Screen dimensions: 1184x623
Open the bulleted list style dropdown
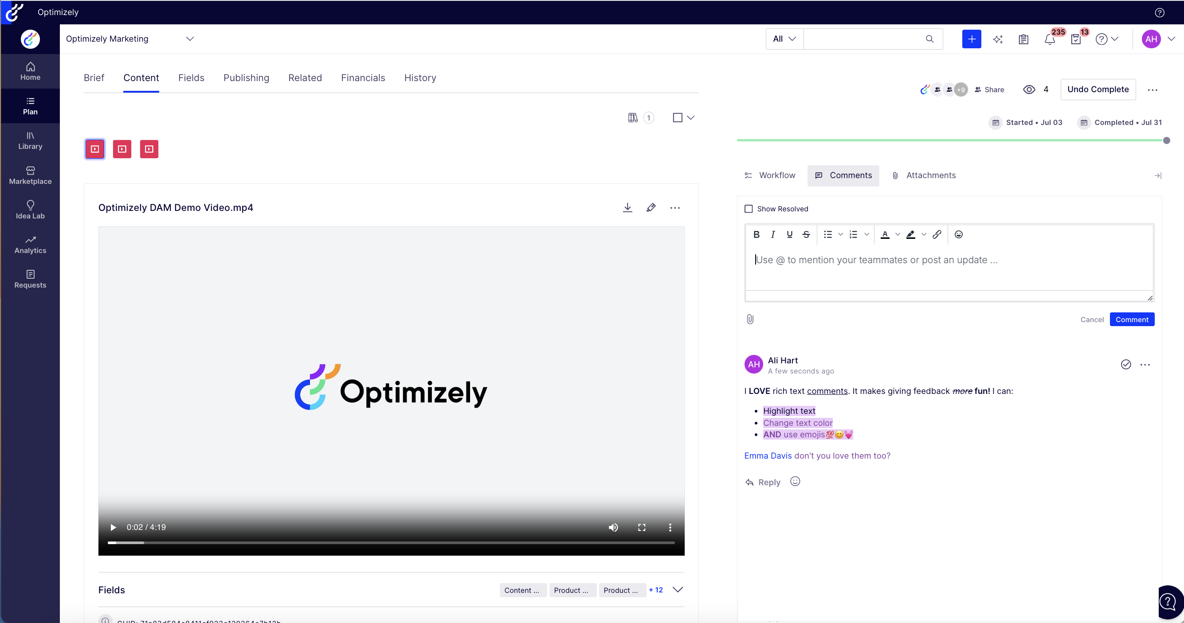tap(840, 234)
